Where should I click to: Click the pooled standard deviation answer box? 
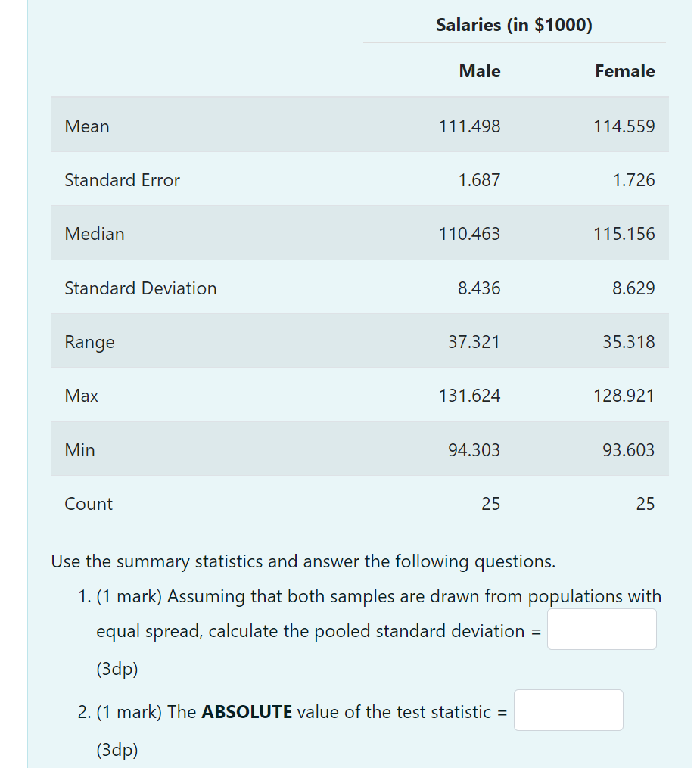tap(601, 629)
